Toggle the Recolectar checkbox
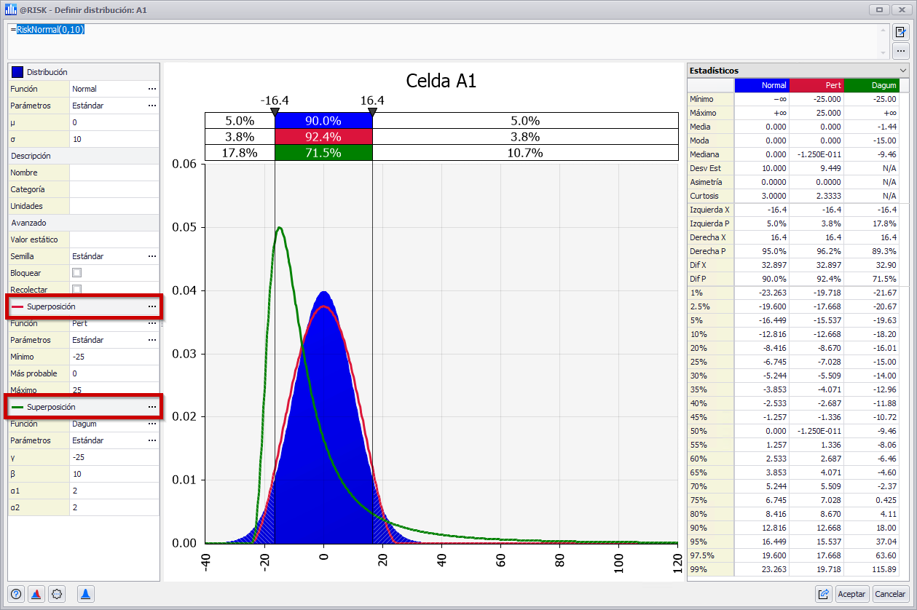This screenshot has height=610, width=917. [x=76, y=289]
